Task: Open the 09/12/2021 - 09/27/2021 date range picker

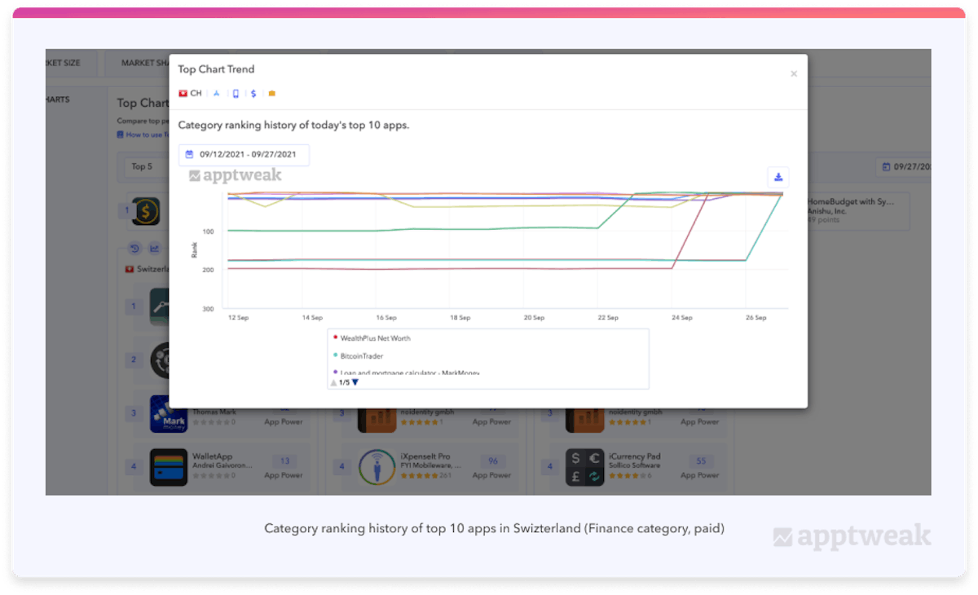Action: tap(244, 154)
